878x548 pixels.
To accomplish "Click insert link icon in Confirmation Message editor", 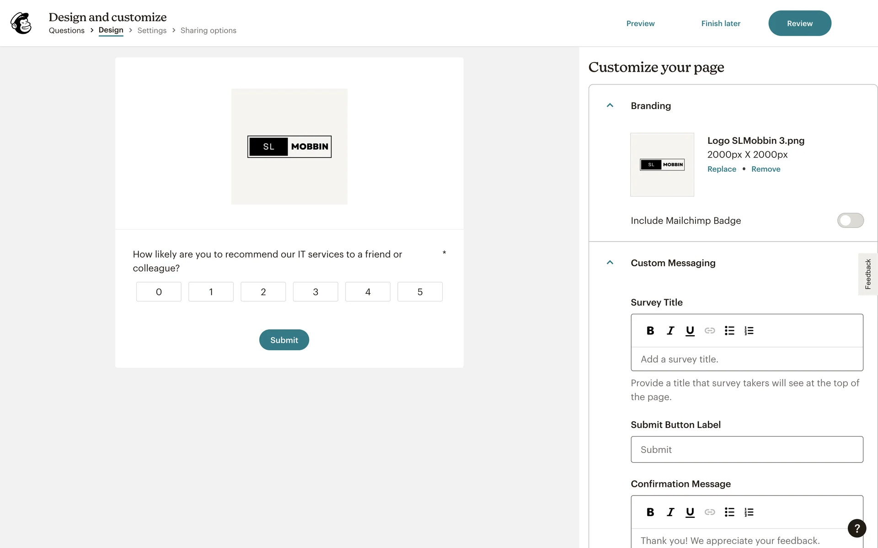I will click(x=709, y=512).
